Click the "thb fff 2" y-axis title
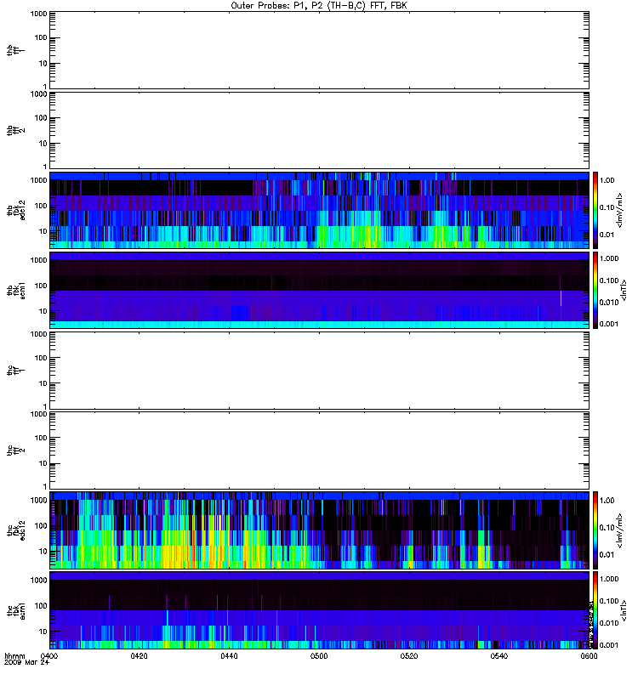Screen dimensions: 638x680 15,131
